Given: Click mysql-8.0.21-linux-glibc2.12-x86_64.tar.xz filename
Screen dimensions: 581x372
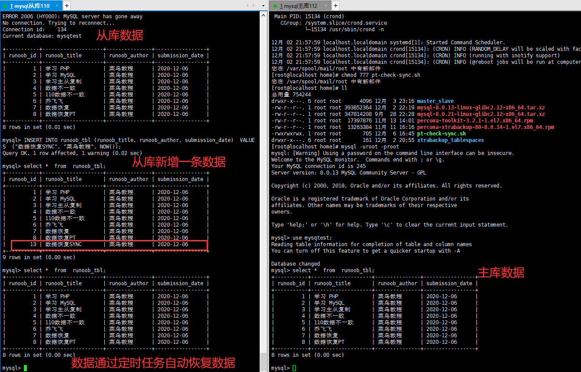Looking at the screenshot, I should click(481, 114).
